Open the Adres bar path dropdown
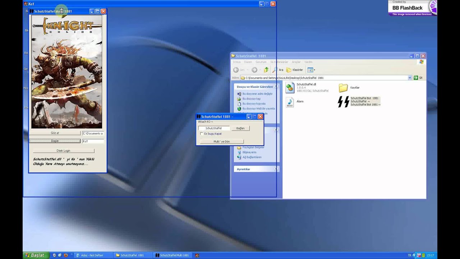460x259 pixels. (410, 78)
